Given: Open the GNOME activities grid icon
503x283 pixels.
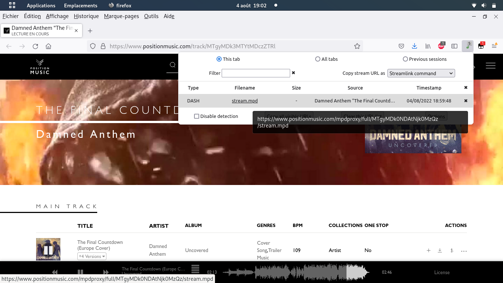Looking at the screenshot, I should [12, 6].
